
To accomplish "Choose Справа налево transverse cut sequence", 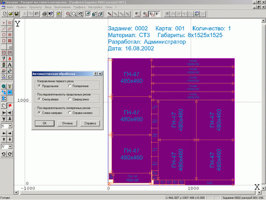I will click(x=81, y=113).
